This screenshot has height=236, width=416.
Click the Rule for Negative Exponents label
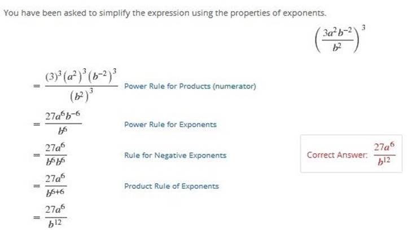(175, 155)
